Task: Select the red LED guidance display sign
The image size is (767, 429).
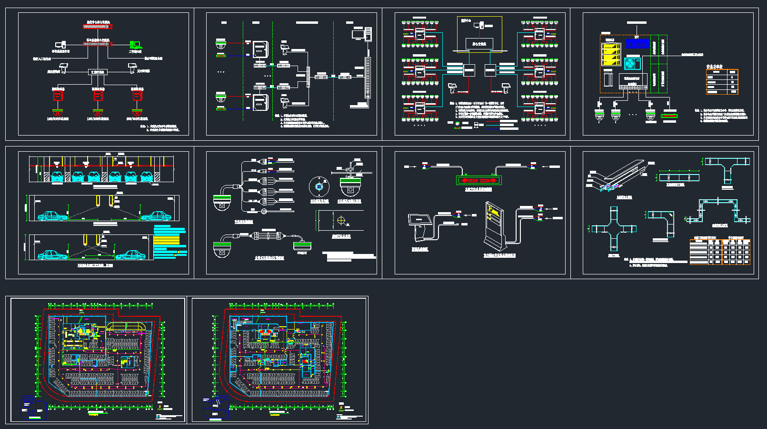Action: (x=479, y=180)
